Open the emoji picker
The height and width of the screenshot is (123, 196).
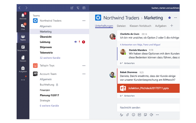pyautogui.click(x=133, y=115)
